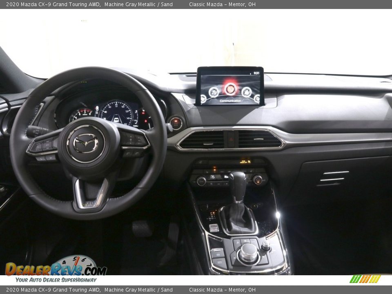Viewport: 392px width, 294px height.
Task: Open the Entertainment music icon on the display
Action: tap(214, 91)
